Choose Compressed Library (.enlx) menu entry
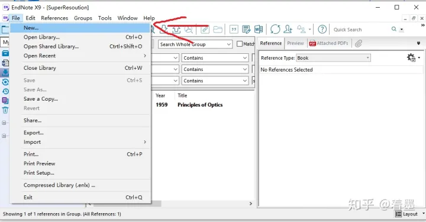 80,185
